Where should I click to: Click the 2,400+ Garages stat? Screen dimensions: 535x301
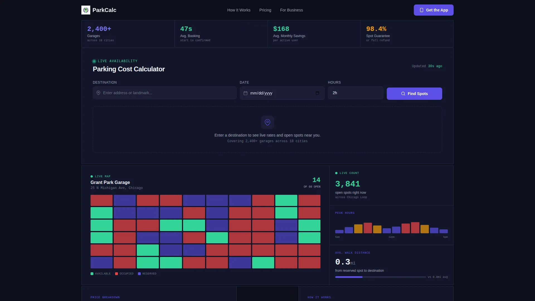tap(128, 34)
